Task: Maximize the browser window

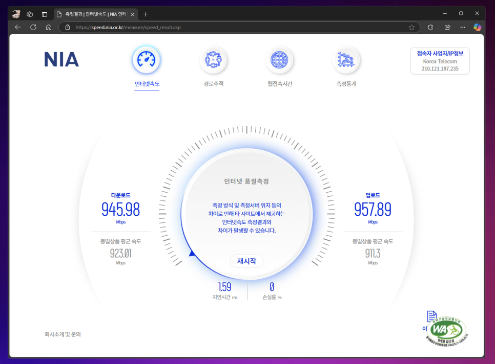Action: click(461, 13)
